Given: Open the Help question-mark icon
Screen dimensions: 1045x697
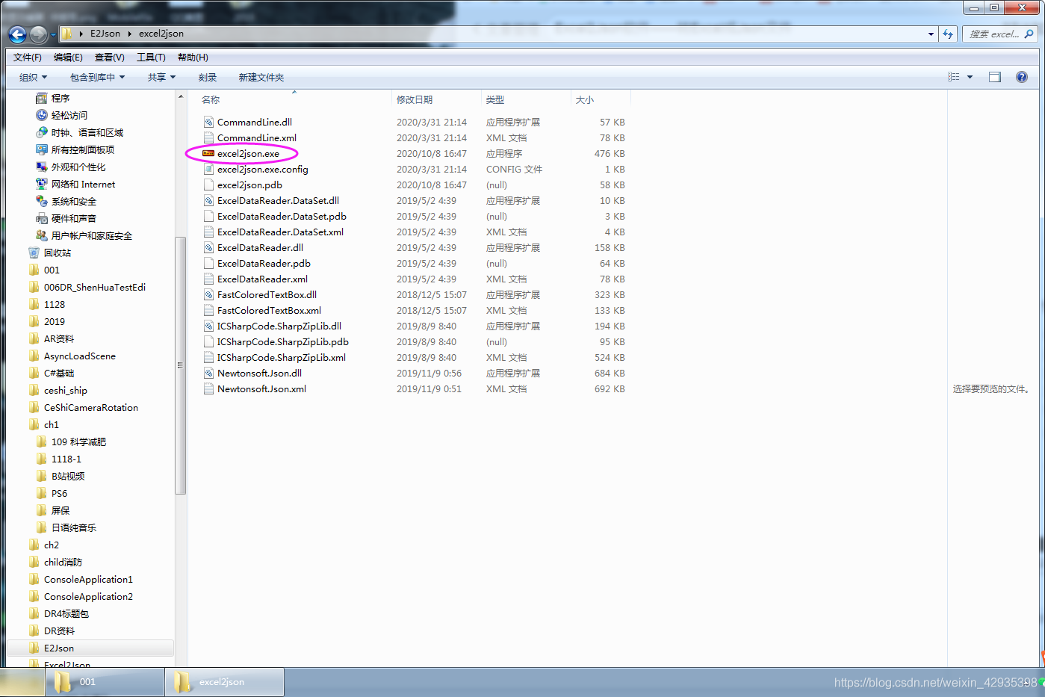Looking at the screenshot, I should pos(1022,77).
